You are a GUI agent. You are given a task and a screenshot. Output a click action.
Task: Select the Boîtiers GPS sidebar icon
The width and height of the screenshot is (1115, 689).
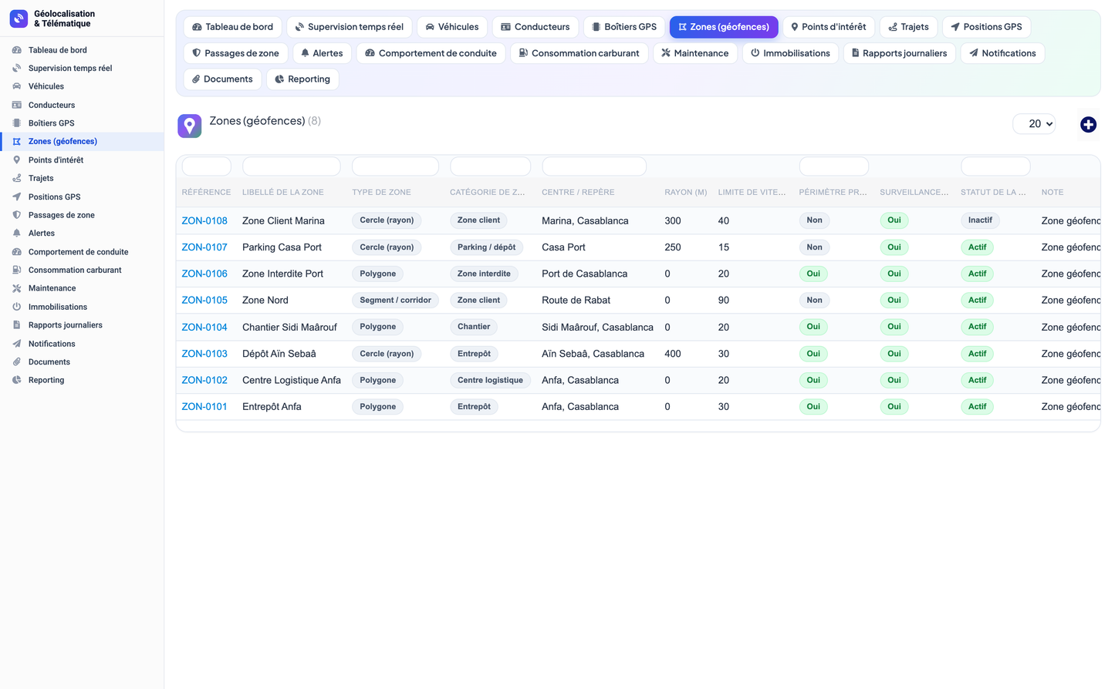pos(17,123)
